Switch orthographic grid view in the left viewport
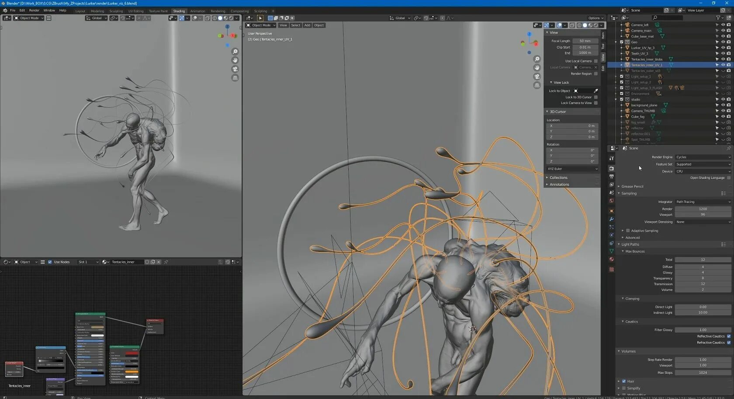 click(x=235, y=78)
